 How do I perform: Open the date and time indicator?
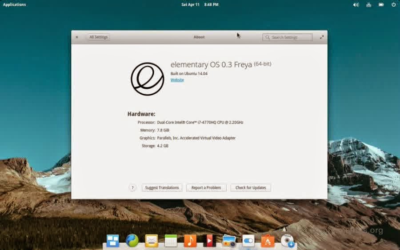click(200, 4)
